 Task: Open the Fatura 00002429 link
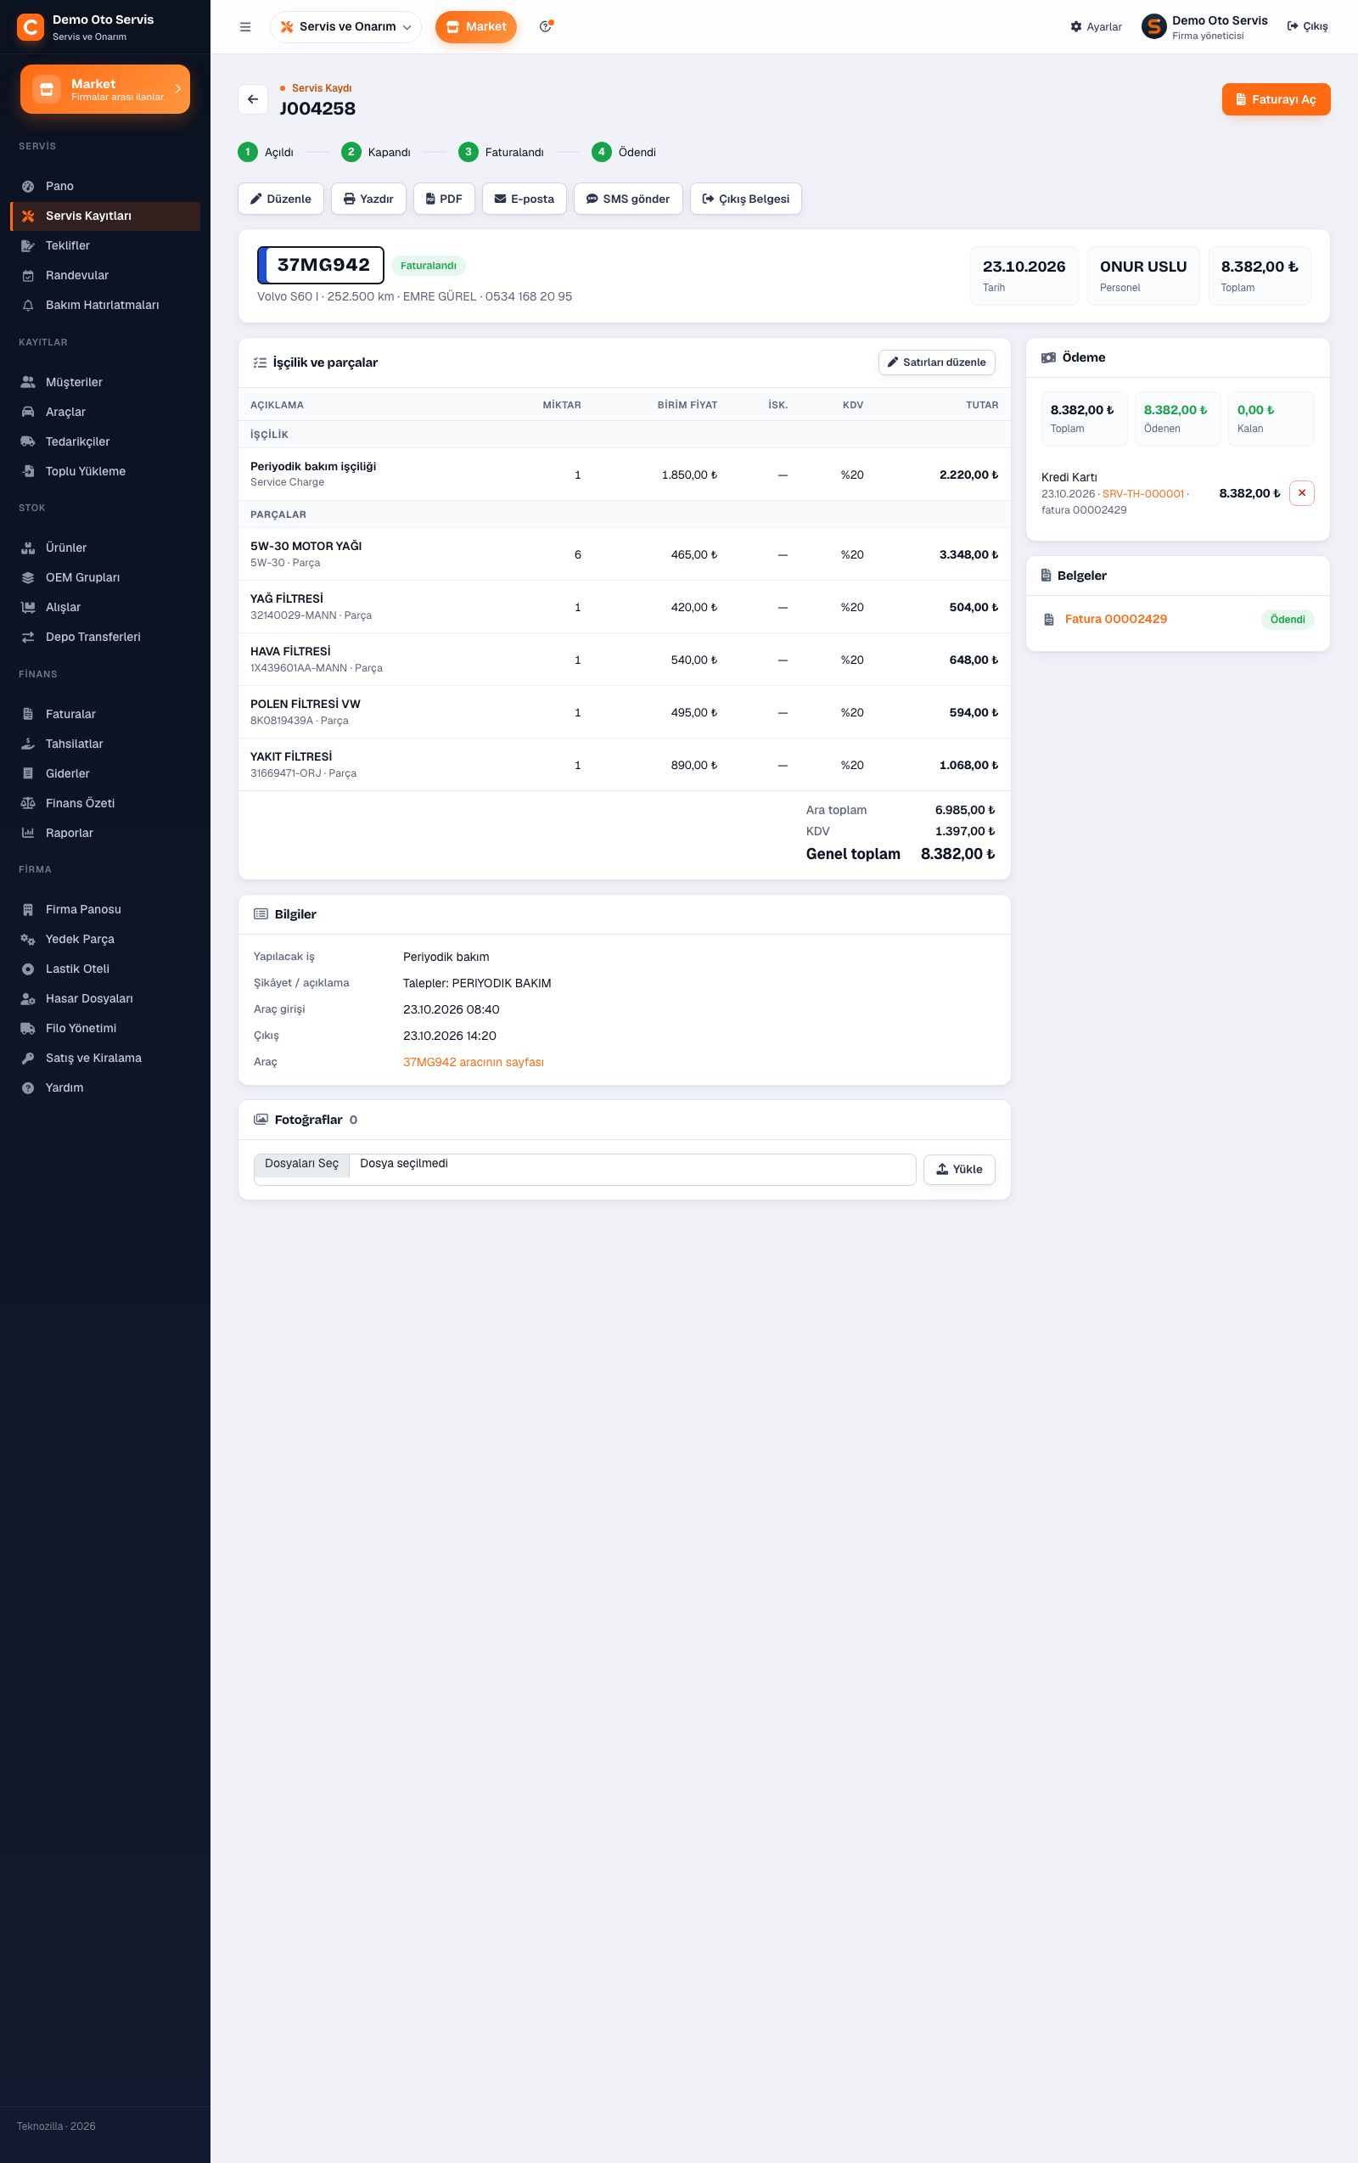point(1115,619)
